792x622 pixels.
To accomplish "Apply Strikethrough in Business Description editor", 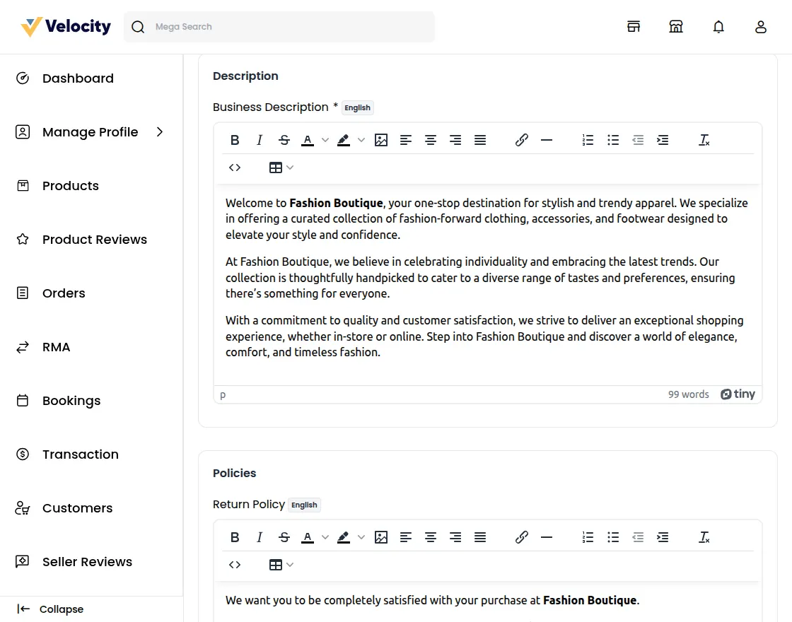I will pyautogui.click(x=284, y=140).
